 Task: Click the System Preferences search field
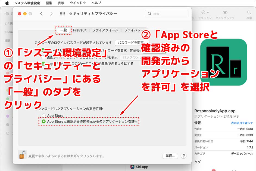167,13
